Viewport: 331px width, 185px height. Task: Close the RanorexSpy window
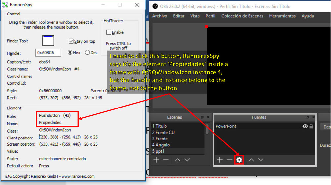(x=137, y=5)
